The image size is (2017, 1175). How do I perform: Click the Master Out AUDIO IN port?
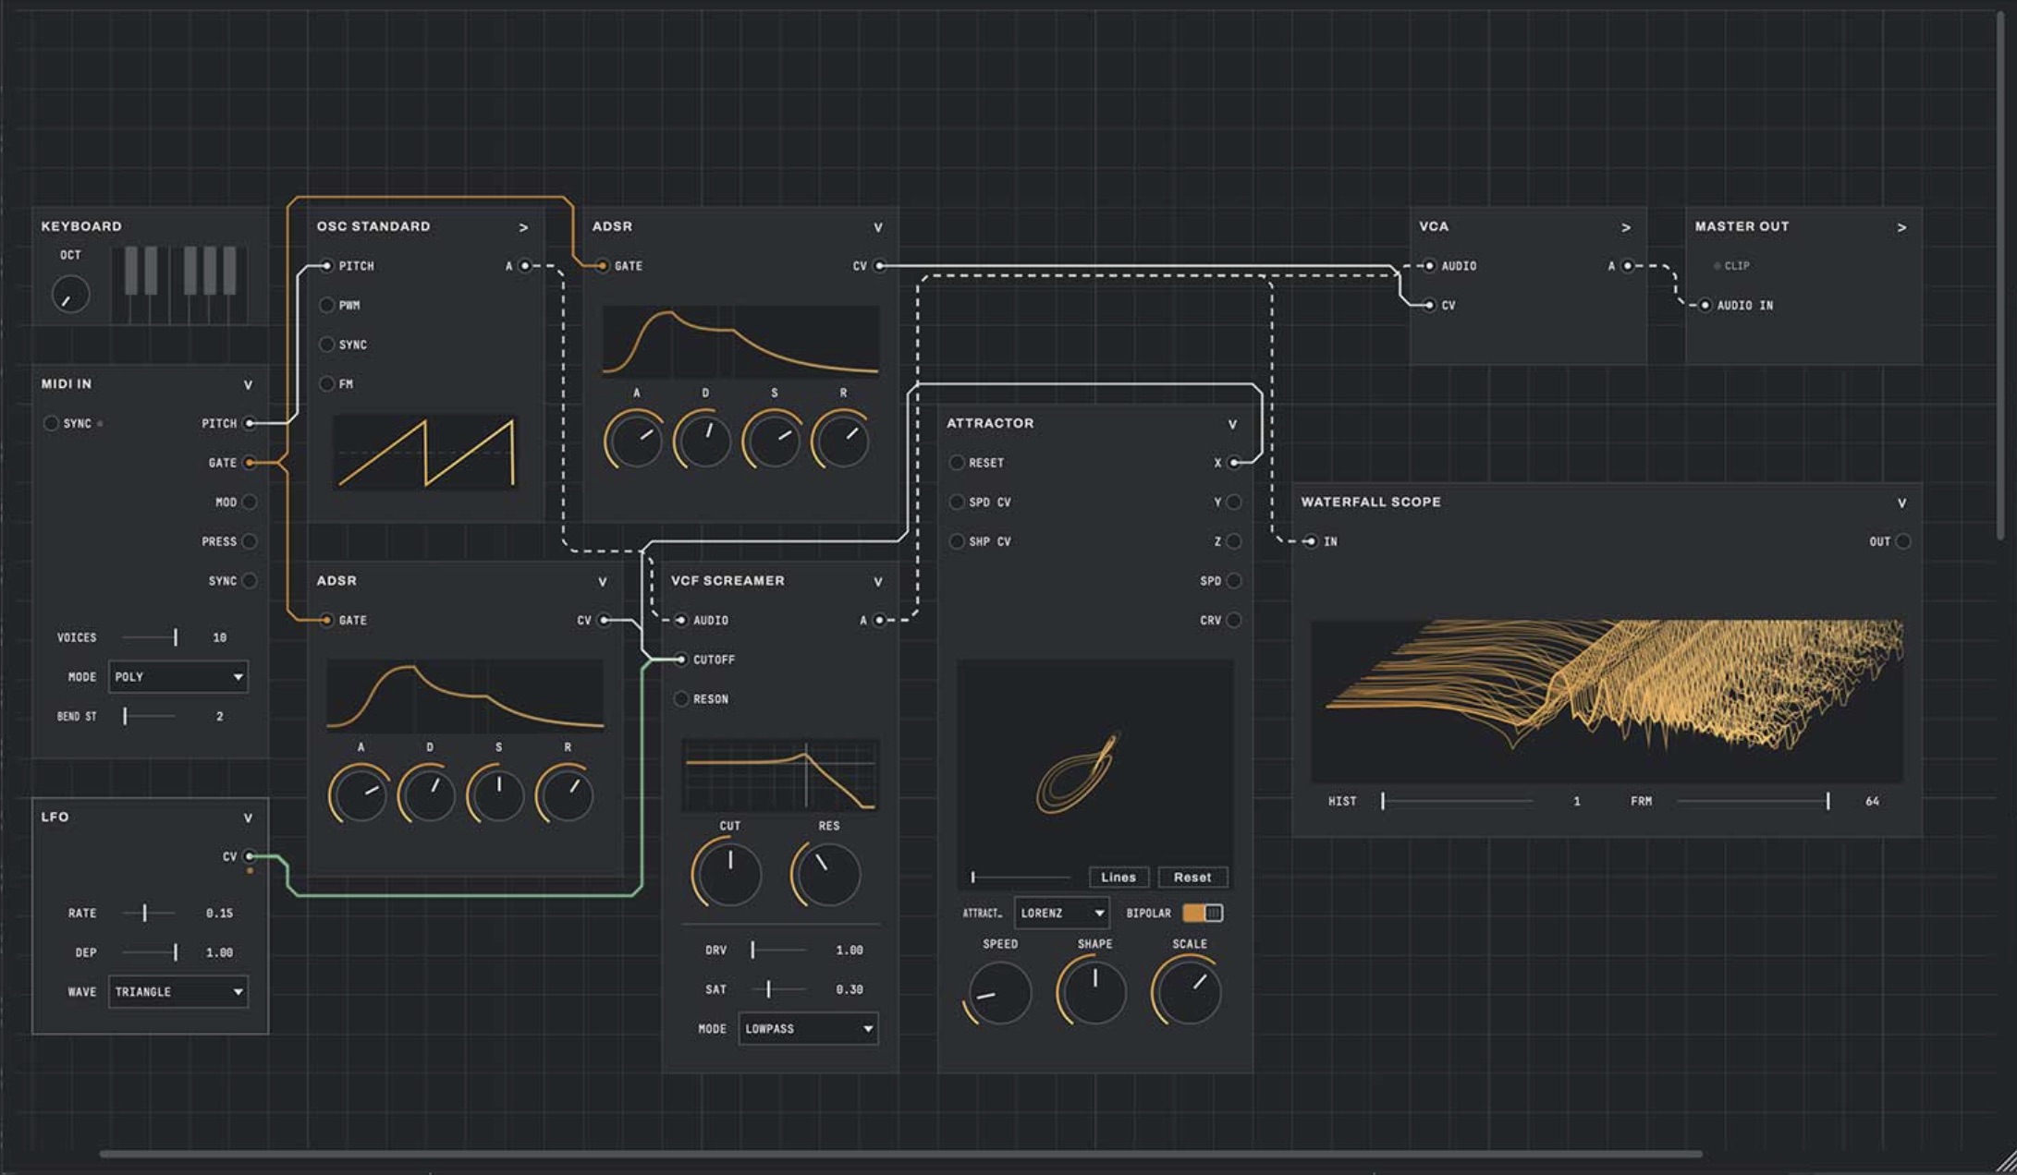(x=1705, y=305)
